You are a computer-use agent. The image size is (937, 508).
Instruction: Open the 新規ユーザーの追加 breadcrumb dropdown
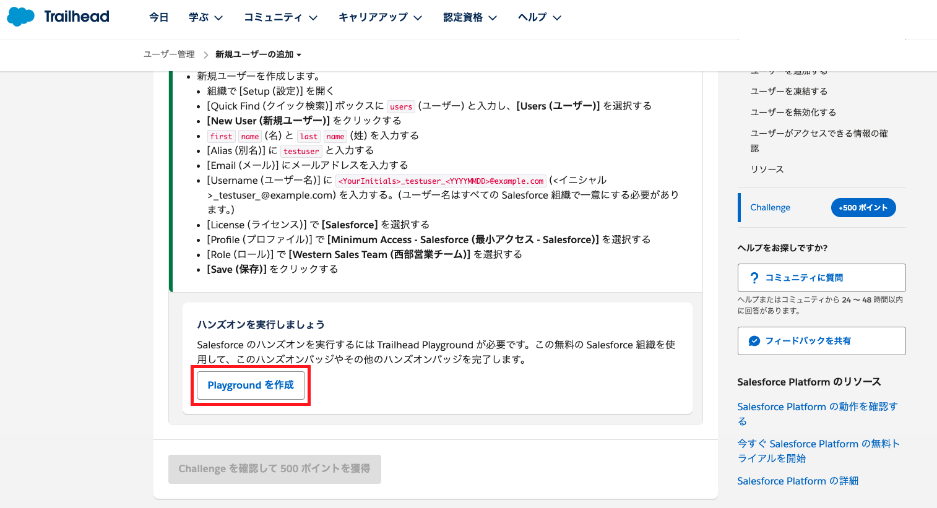click(258, 54)
